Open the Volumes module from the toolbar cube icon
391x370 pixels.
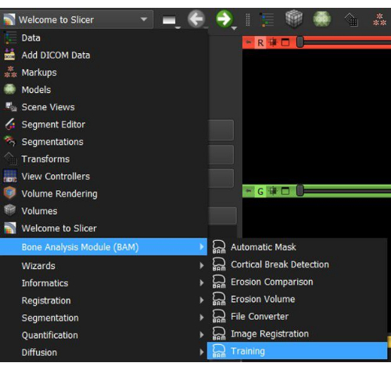(294, 19)
